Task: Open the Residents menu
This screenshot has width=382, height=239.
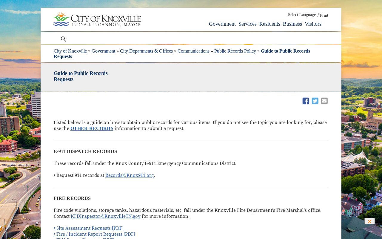Action: pyautogui.click(x=270, y=24)
